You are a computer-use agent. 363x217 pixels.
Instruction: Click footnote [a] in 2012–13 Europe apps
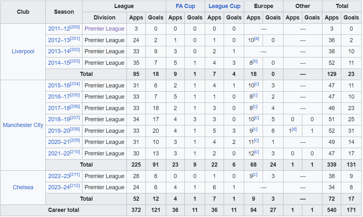coord(257,39)
